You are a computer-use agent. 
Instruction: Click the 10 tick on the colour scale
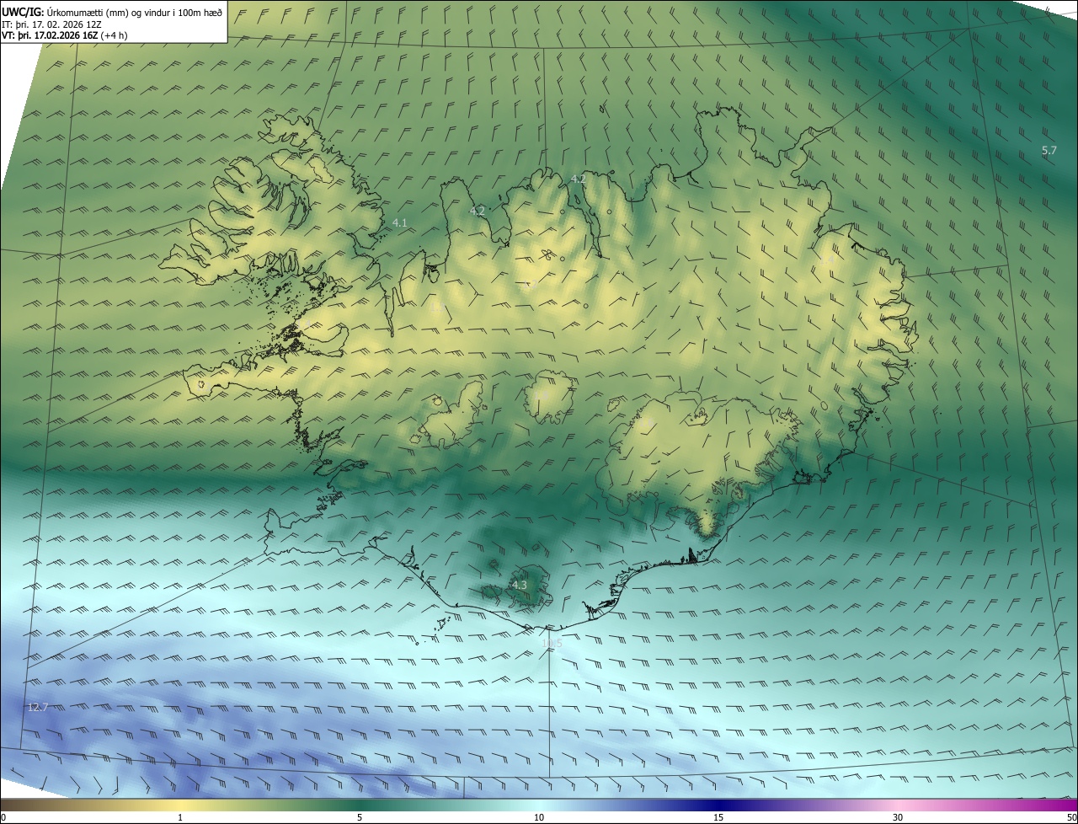pyautogui.click(x=539, y=817)
